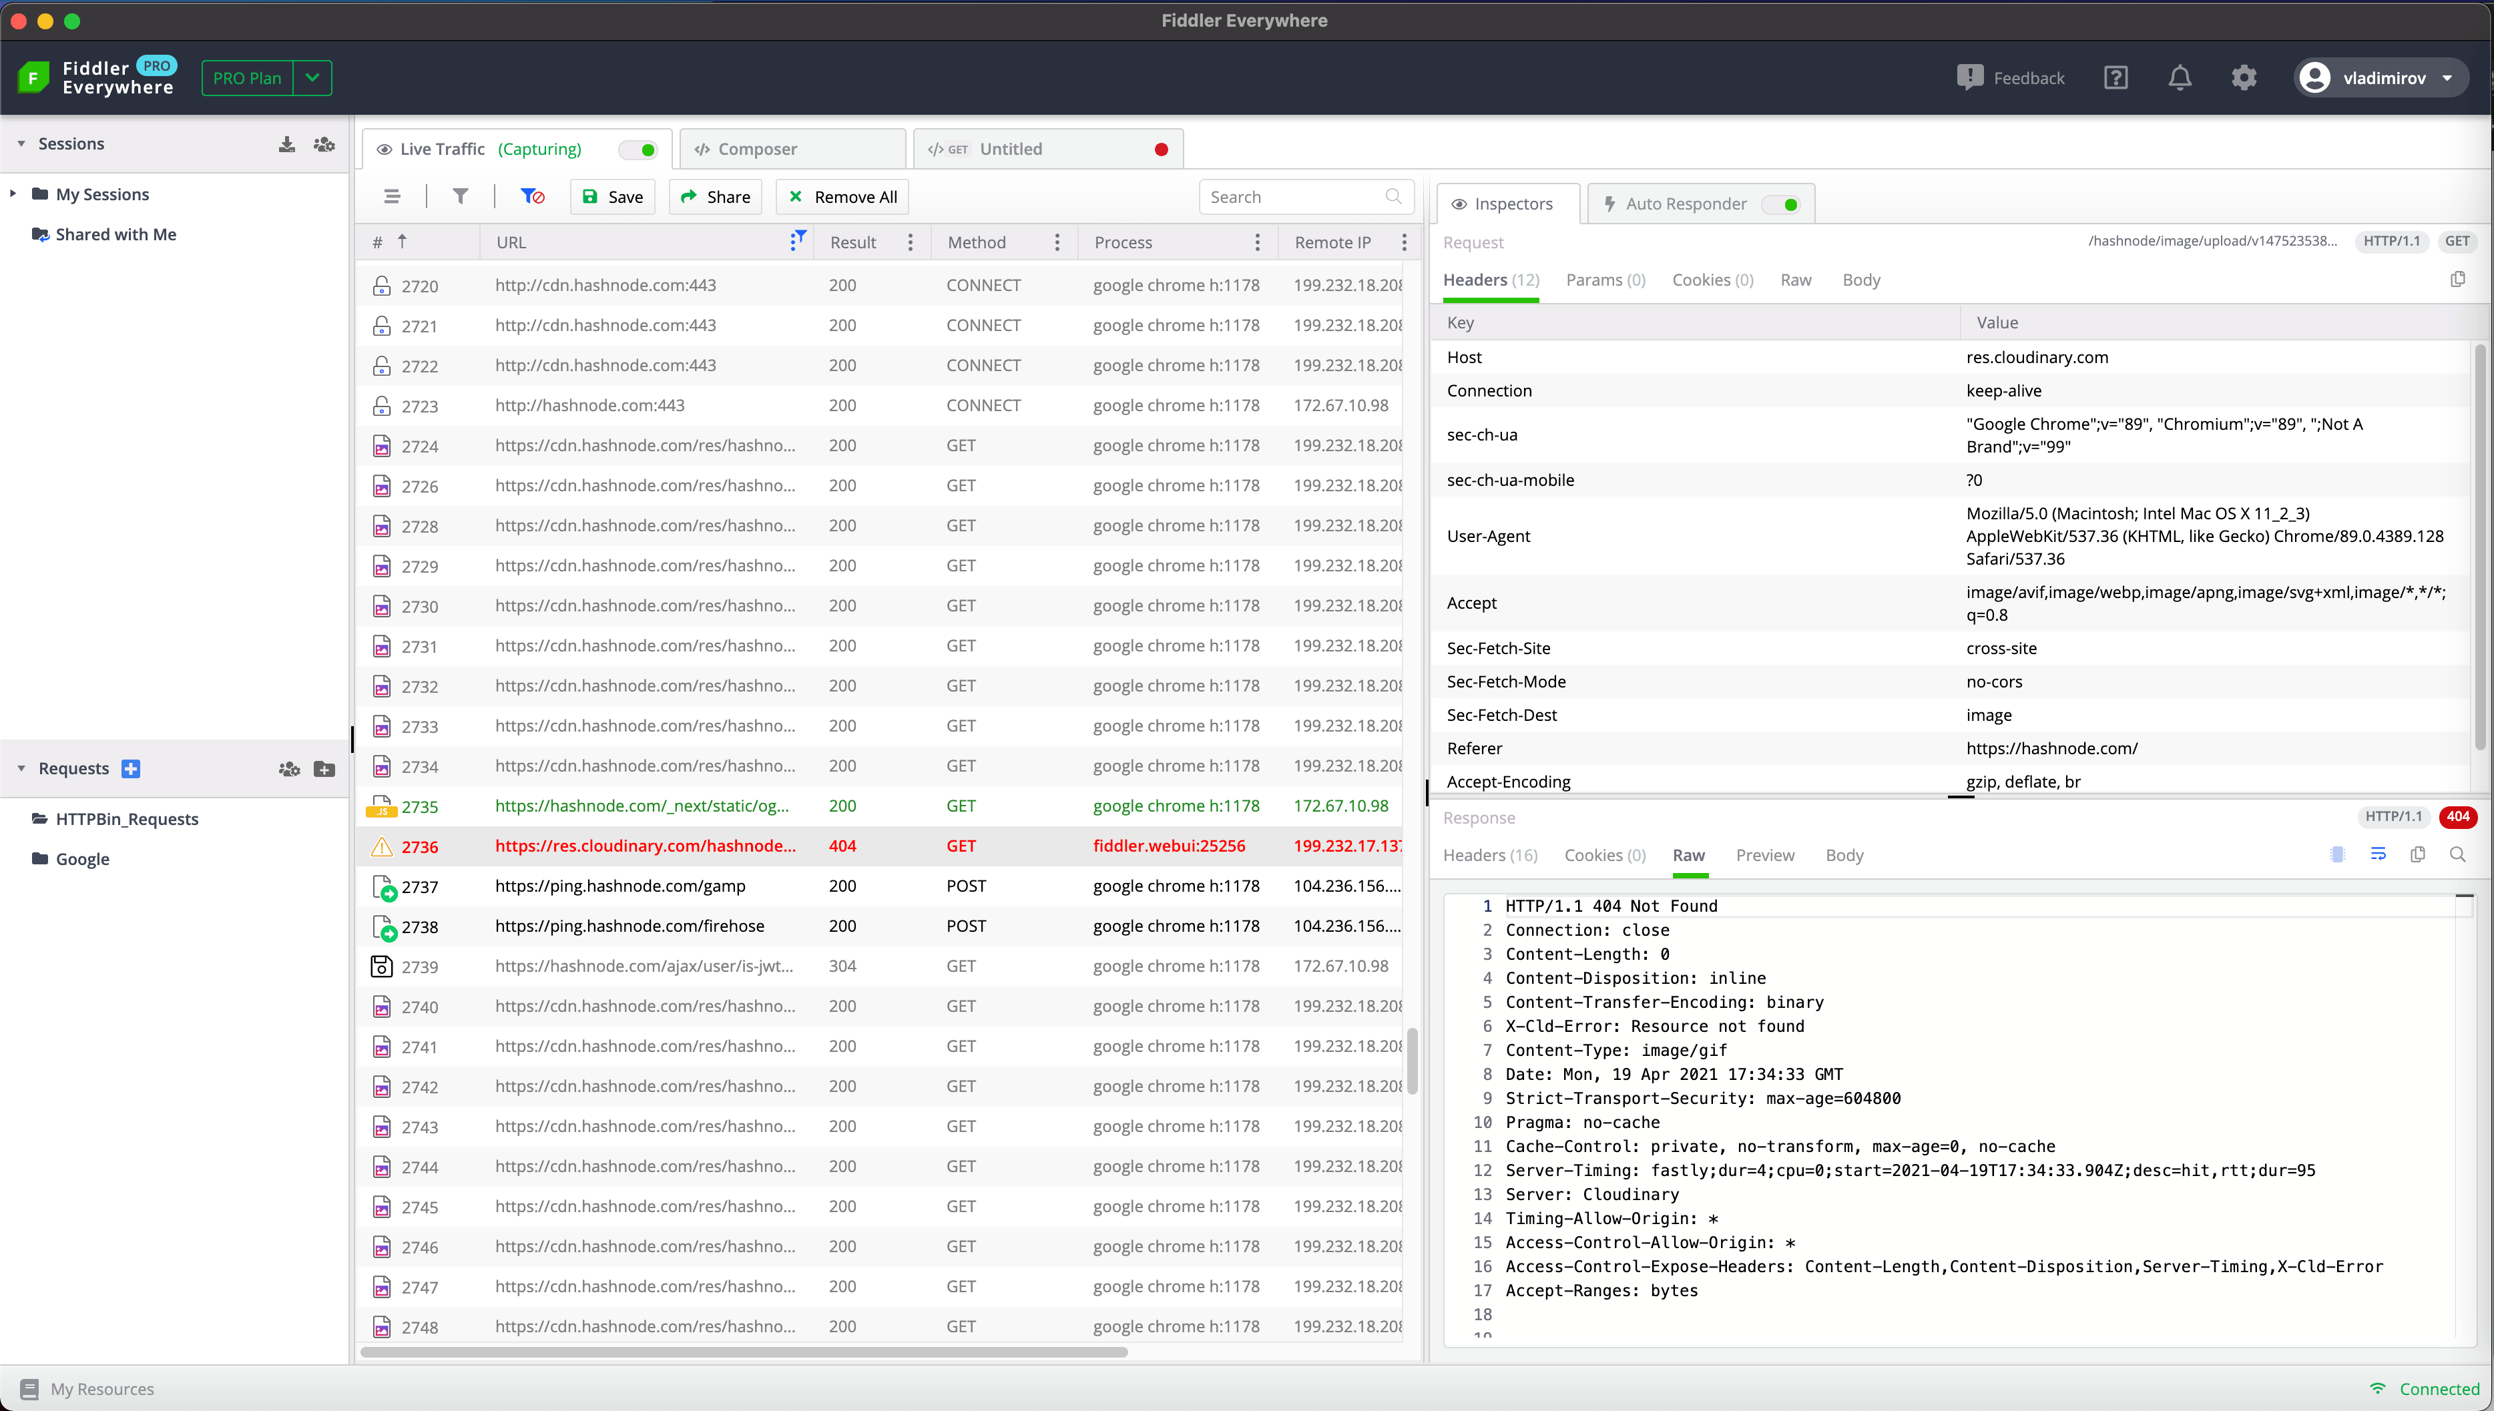The width and height of the screenshot is (2494, 1411).
Task: Collapse the Sessions panel
Action: [x=20, y=144]
